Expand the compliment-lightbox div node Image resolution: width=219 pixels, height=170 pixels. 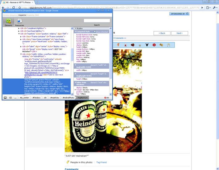(x=19, y=28)
